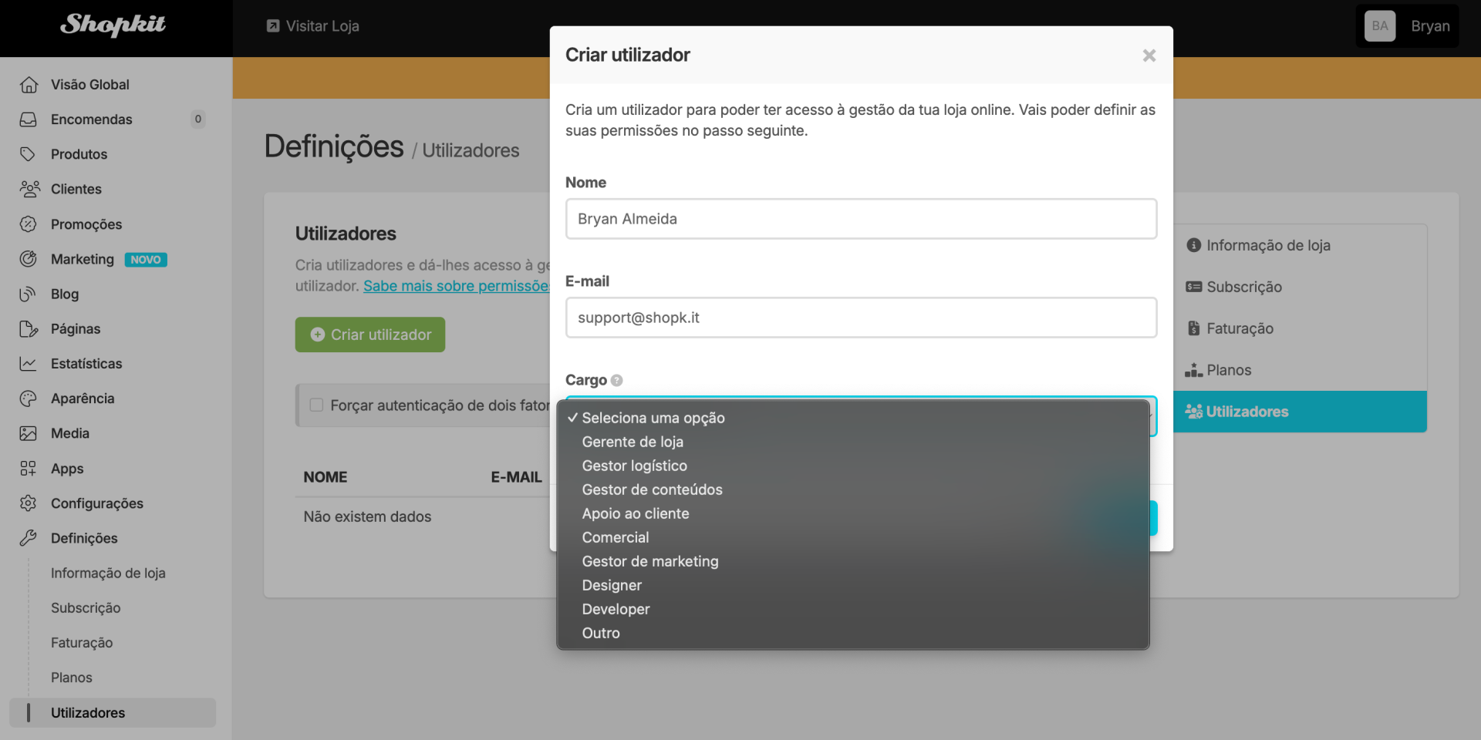
Task: Open Faturação in right settings menu
Action: (x=1239, y=328)
